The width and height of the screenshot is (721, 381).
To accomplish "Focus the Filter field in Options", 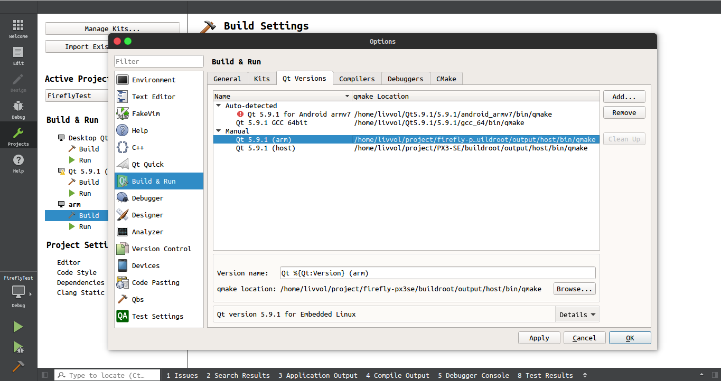I will (x=159, y=61).
